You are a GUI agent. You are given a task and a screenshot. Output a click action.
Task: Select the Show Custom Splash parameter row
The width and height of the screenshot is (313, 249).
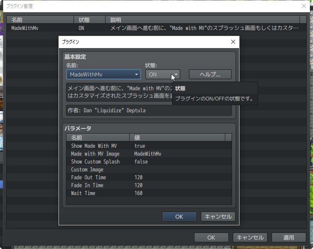pyautogui.click(x=149, y=162)
